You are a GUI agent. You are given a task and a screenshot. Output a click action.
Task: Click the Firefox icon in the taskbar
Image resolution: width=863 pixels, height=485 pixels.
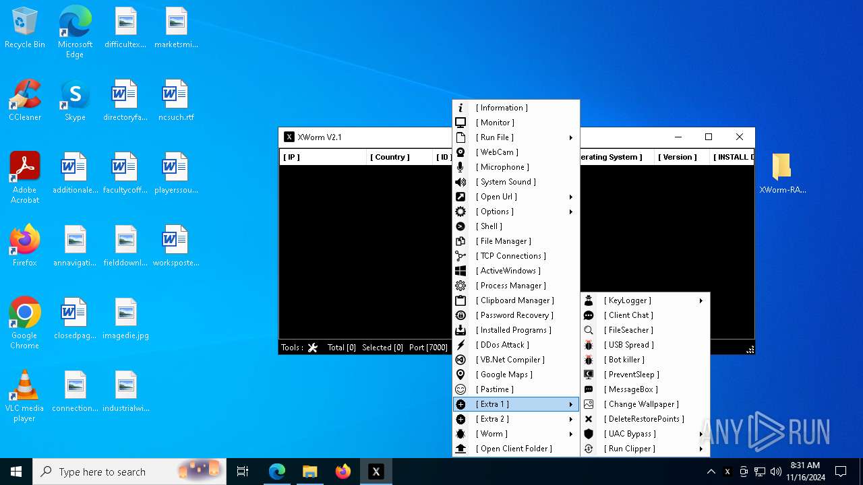(x=343, y=472)
